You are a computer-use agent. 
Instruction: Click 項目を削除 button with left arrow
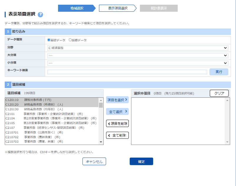(x=117, y=124)
